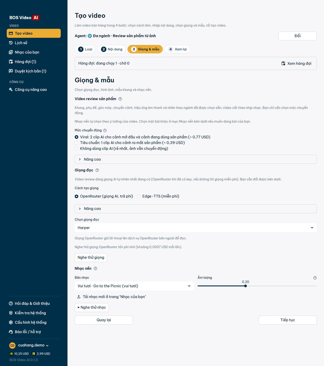The image size is (324, 366).
Task: Open Hàng đợi (1) in the sidebar
Action: 34,62
